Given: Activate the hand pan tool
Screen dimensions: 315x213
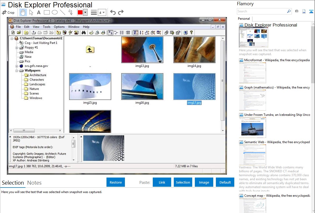Looking at the screenshot, I should (23, 12).
